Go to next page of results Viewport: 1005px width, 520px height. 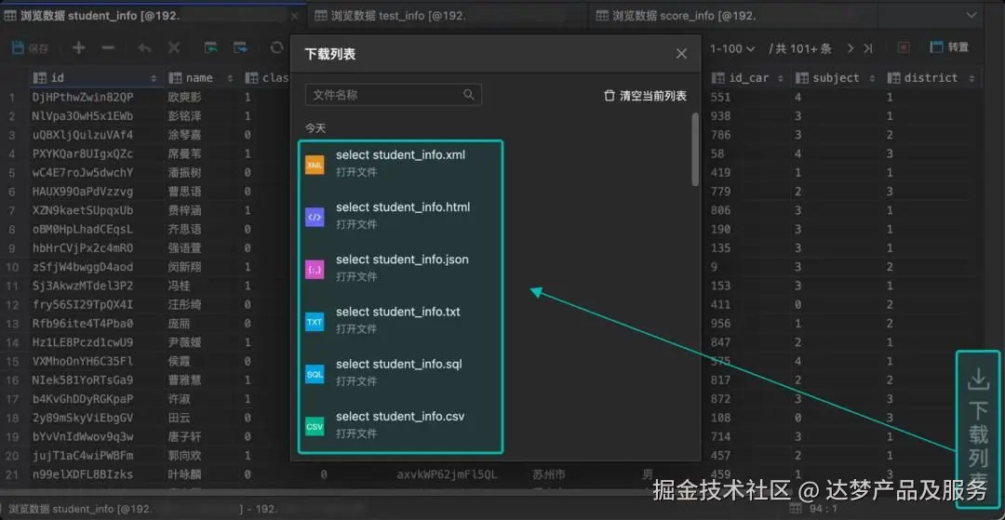coord(851,48)
